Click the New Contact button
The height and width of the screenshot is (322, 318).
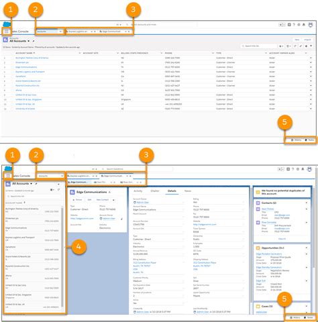(103, 200)
